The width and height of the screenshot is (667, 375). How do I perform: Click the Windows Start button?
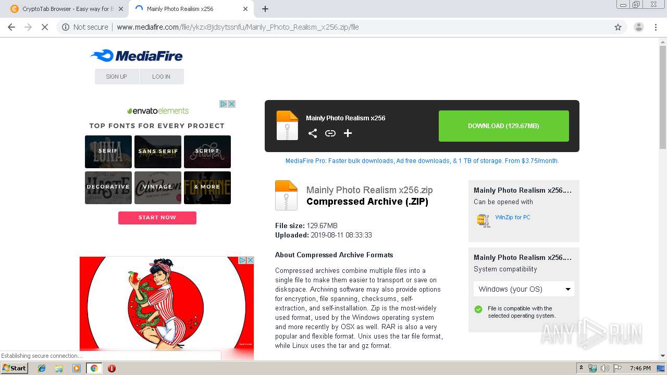(14, 368)
